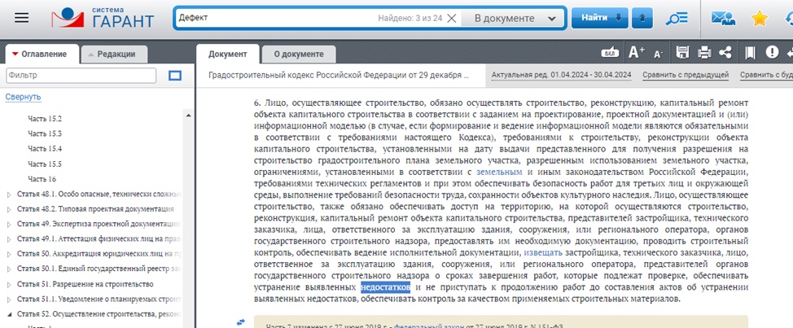Expand the Статья 49 Экспертиза node arrow

pyautogui.click(x=10, y=224)
